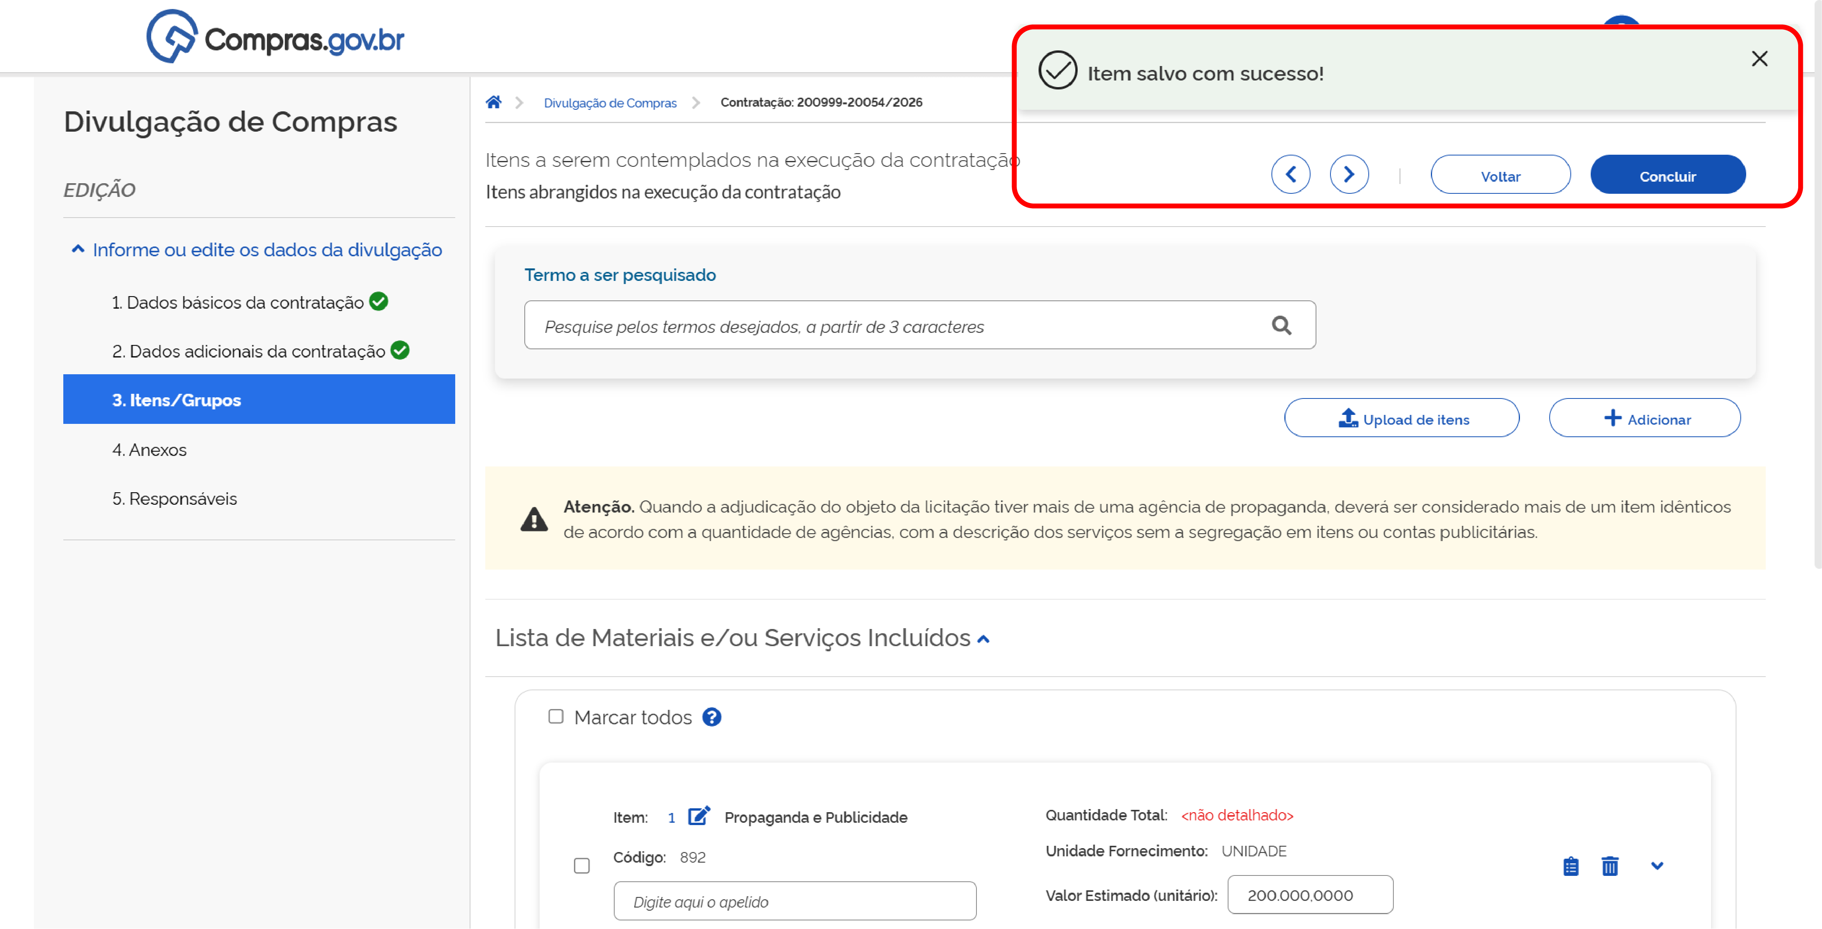Click the Voltar button
Screen dimensions: 1822x929
[x=1500, y=175]
